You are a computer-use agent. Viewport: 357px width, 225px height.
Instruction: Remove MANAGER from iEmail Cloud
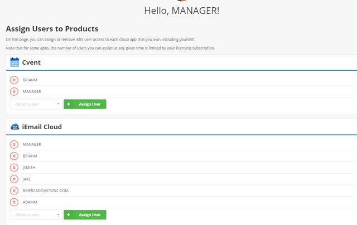pos(15,145)
